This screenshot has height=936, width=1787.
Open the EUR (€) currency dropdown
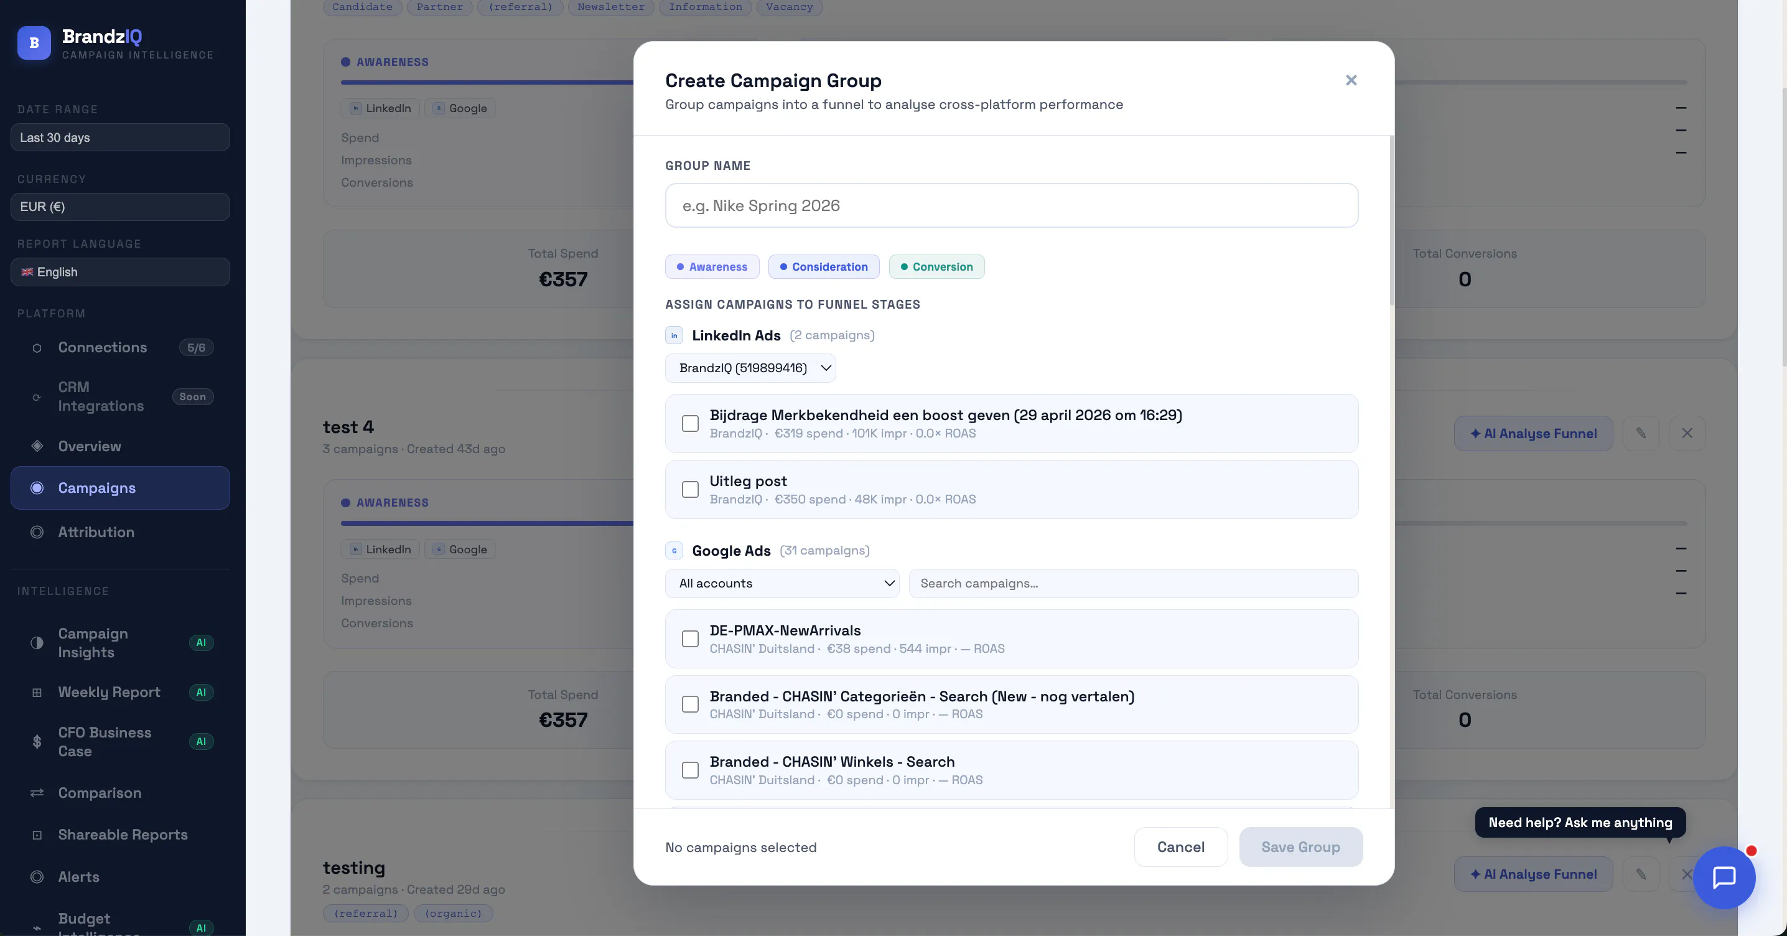click(x=120, y=207)
